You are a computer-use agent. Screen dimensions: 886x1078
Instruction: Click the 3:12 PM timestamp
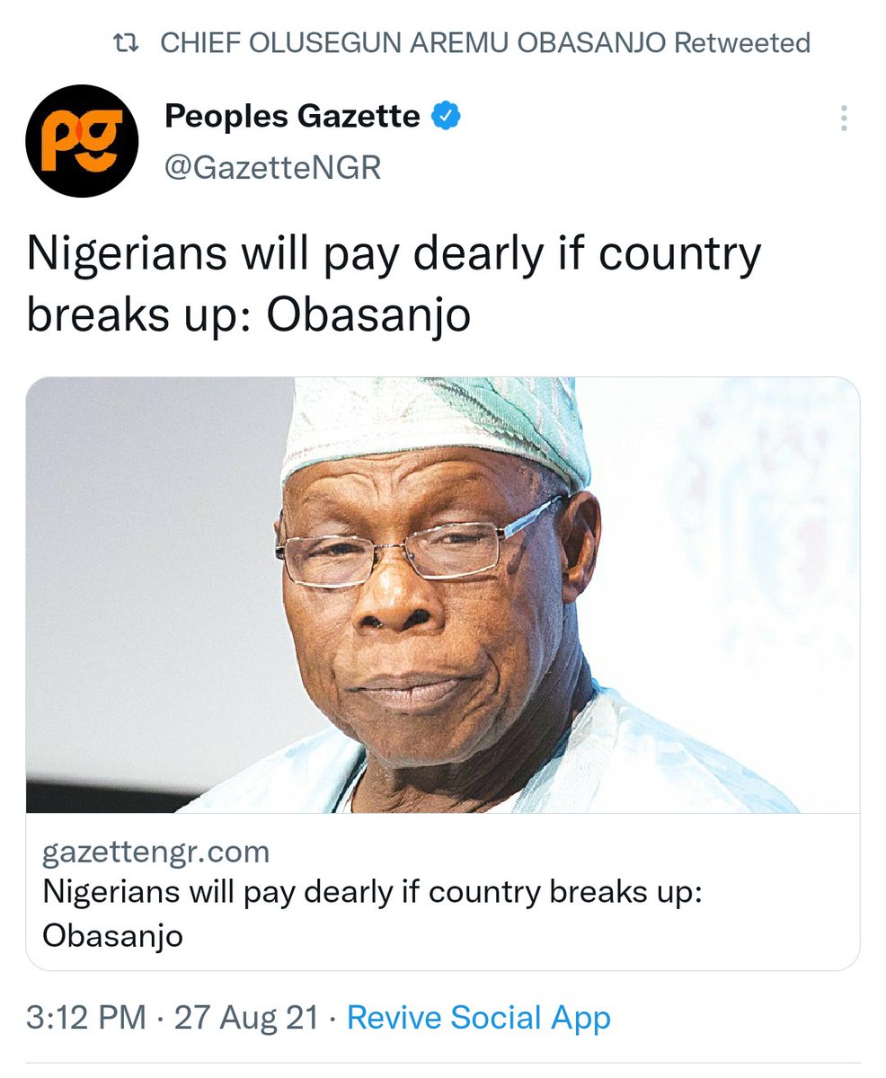(86, 1018)
